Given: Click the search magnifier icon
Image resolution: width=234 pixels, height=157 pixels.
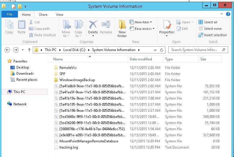Looking at the screenshot, I should coord(223,50).
